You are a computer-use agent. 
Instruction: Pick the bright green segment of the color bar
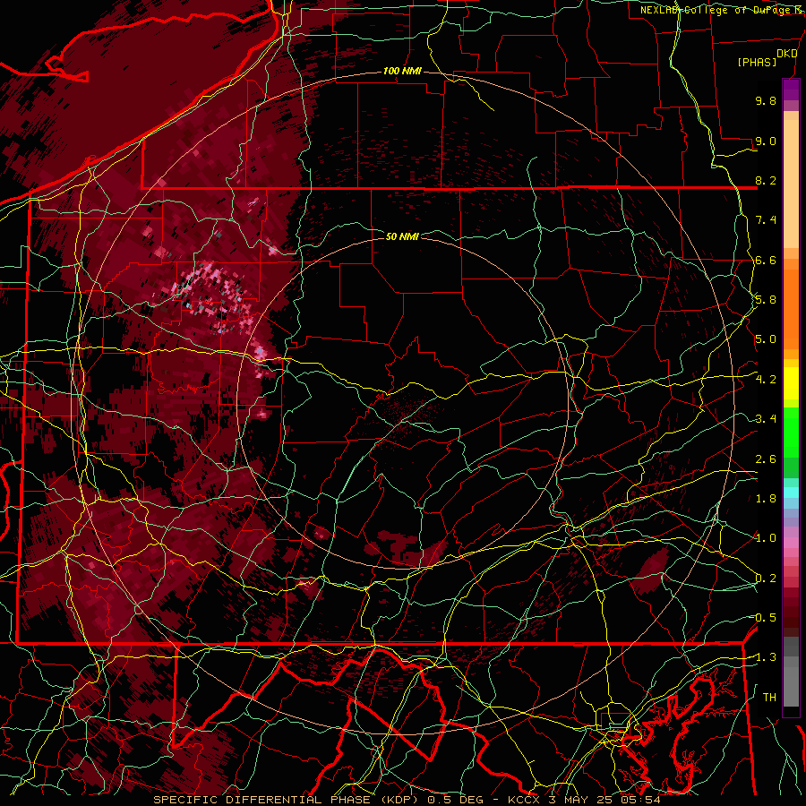point(791,431)
